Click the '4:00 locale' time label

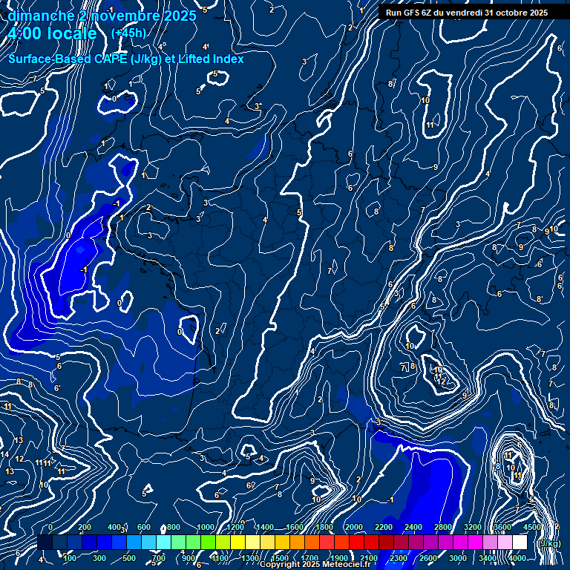(x=53, y=33)
